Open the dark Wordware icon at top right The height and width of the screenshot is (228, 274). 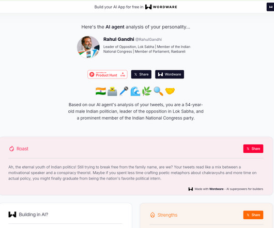(x=270, y=7)
